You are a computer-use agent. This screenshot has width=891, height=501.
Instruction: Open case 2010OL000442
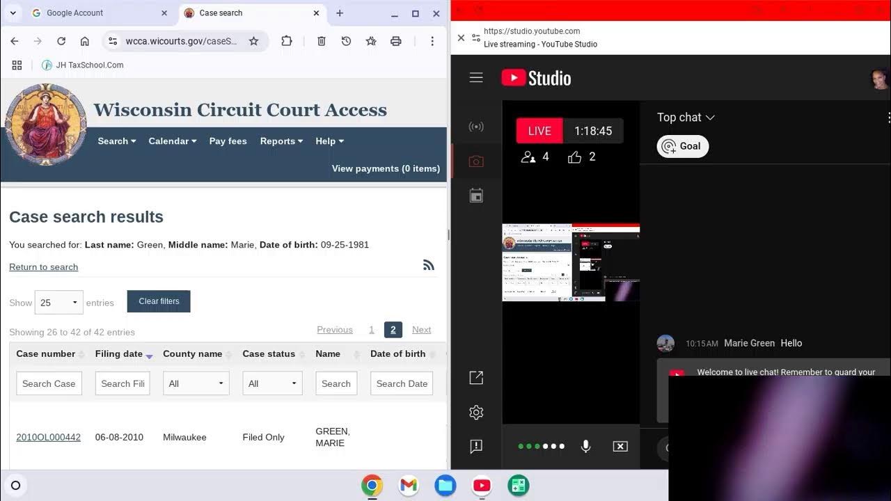pos(49,438)
